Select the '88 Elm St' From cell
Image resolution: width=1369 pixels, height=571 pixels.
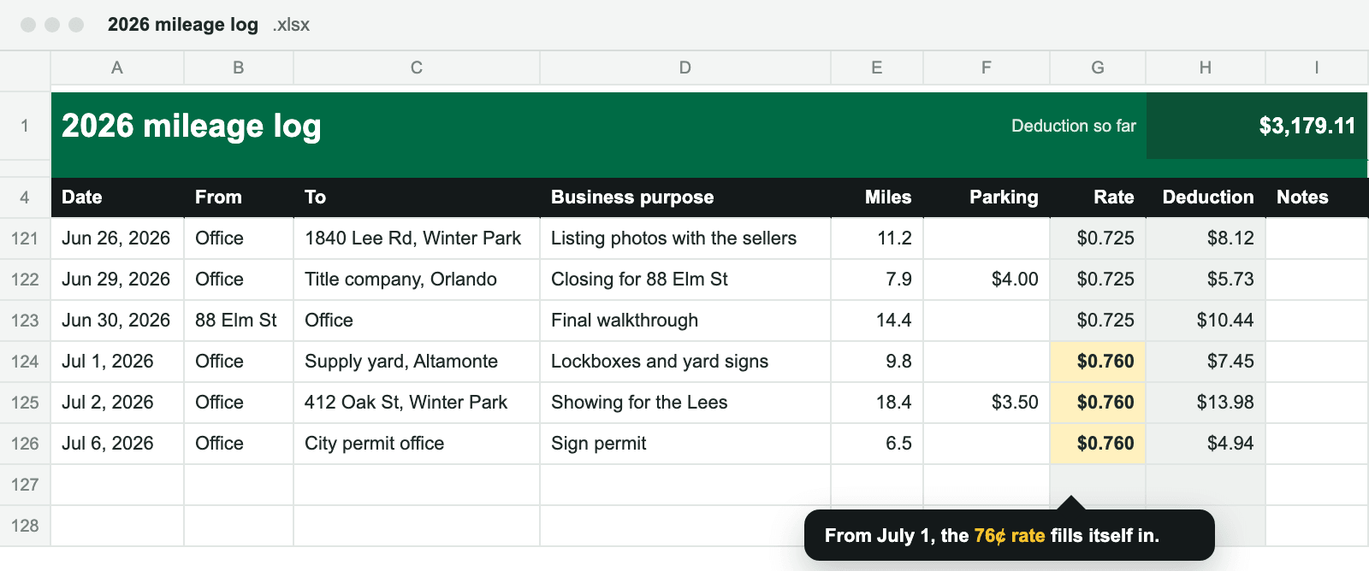tap(239, 321)
